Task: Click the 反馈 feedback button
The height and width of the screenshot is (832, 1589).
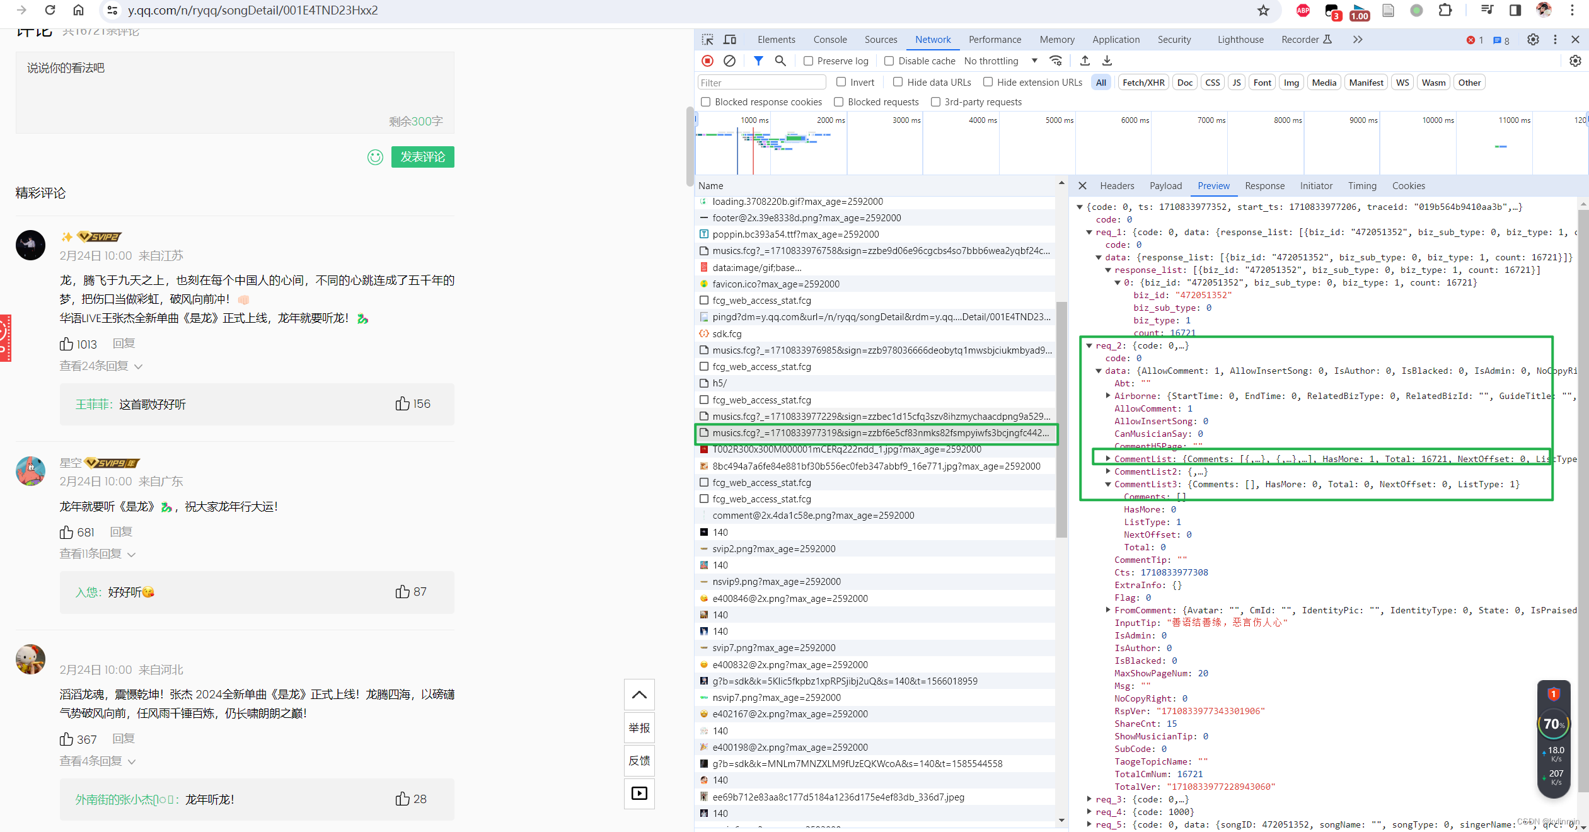Action: click(639, 761)
